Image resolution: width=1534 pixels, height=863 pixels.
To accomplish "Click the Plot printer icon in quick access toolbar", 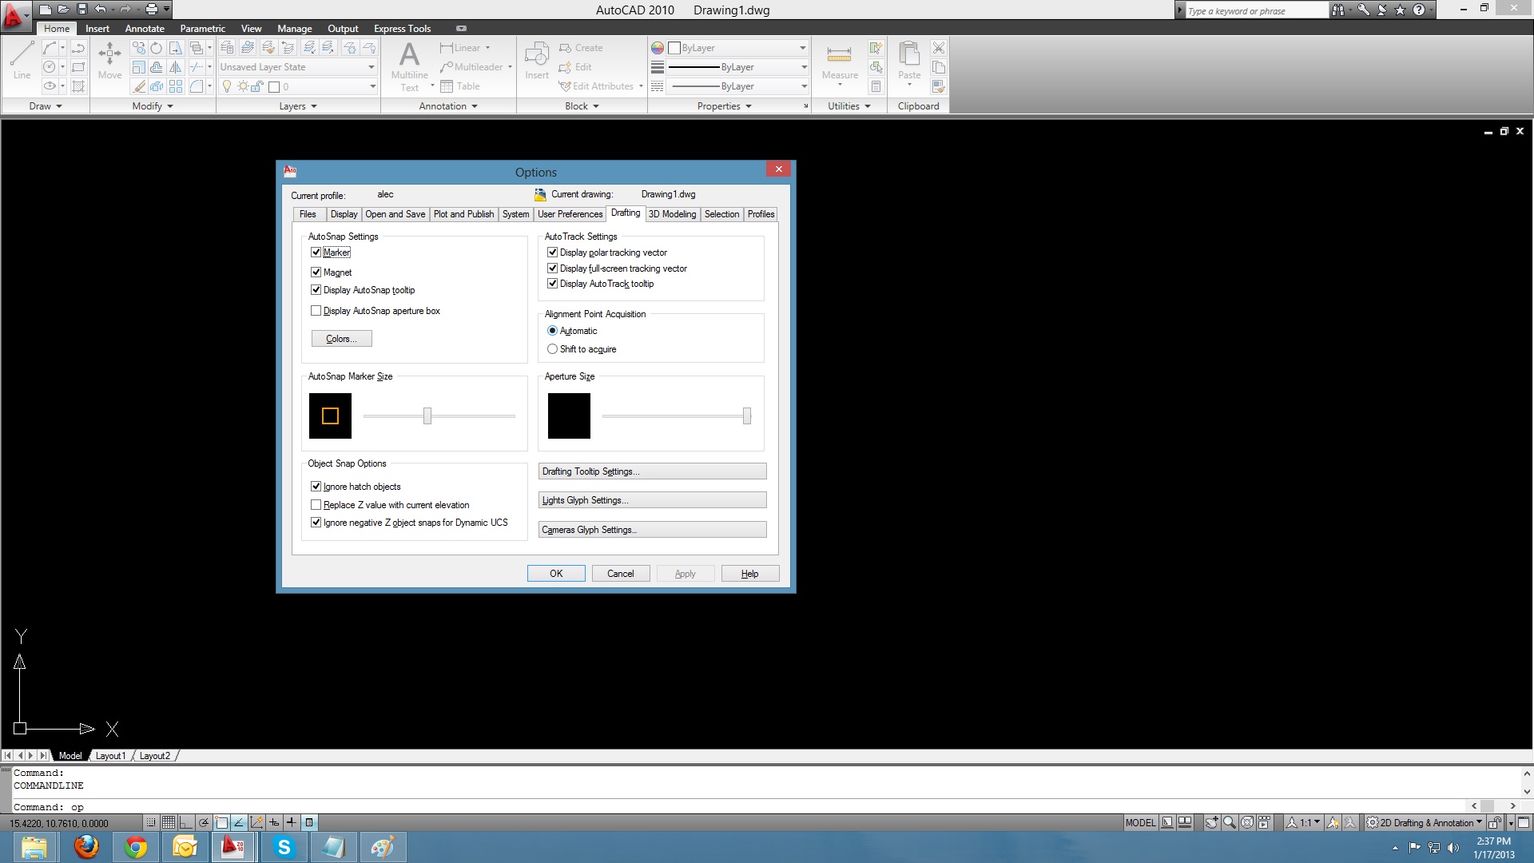I will (152, 10).
